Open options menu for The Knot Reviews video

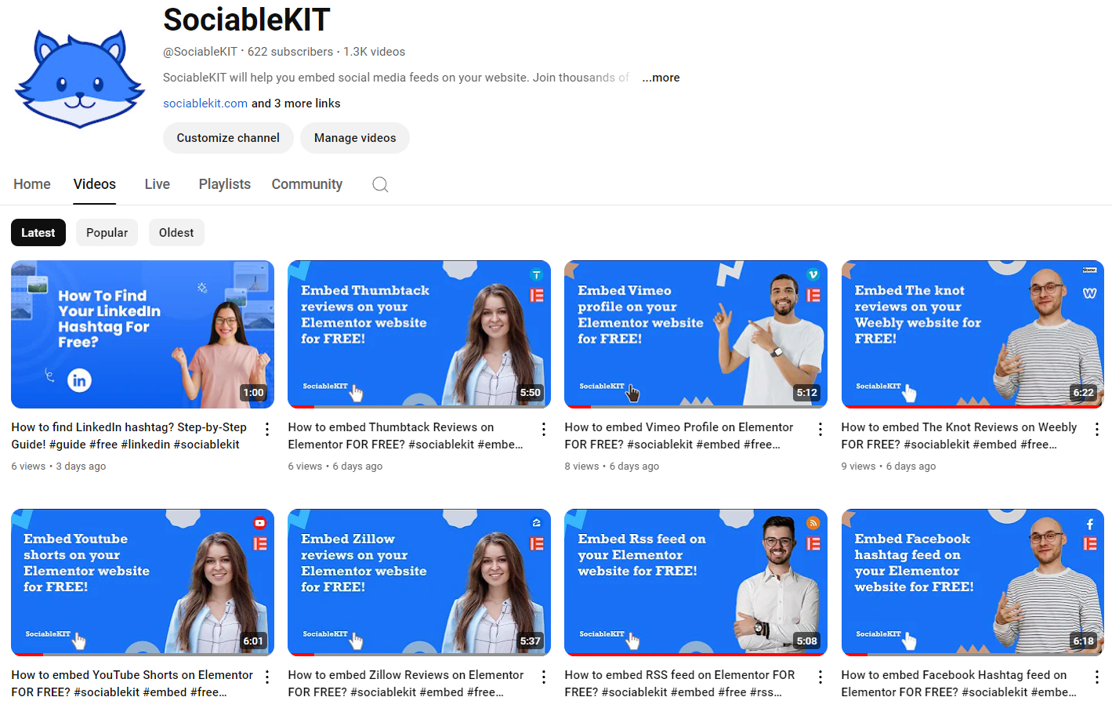coord(1097,429)
